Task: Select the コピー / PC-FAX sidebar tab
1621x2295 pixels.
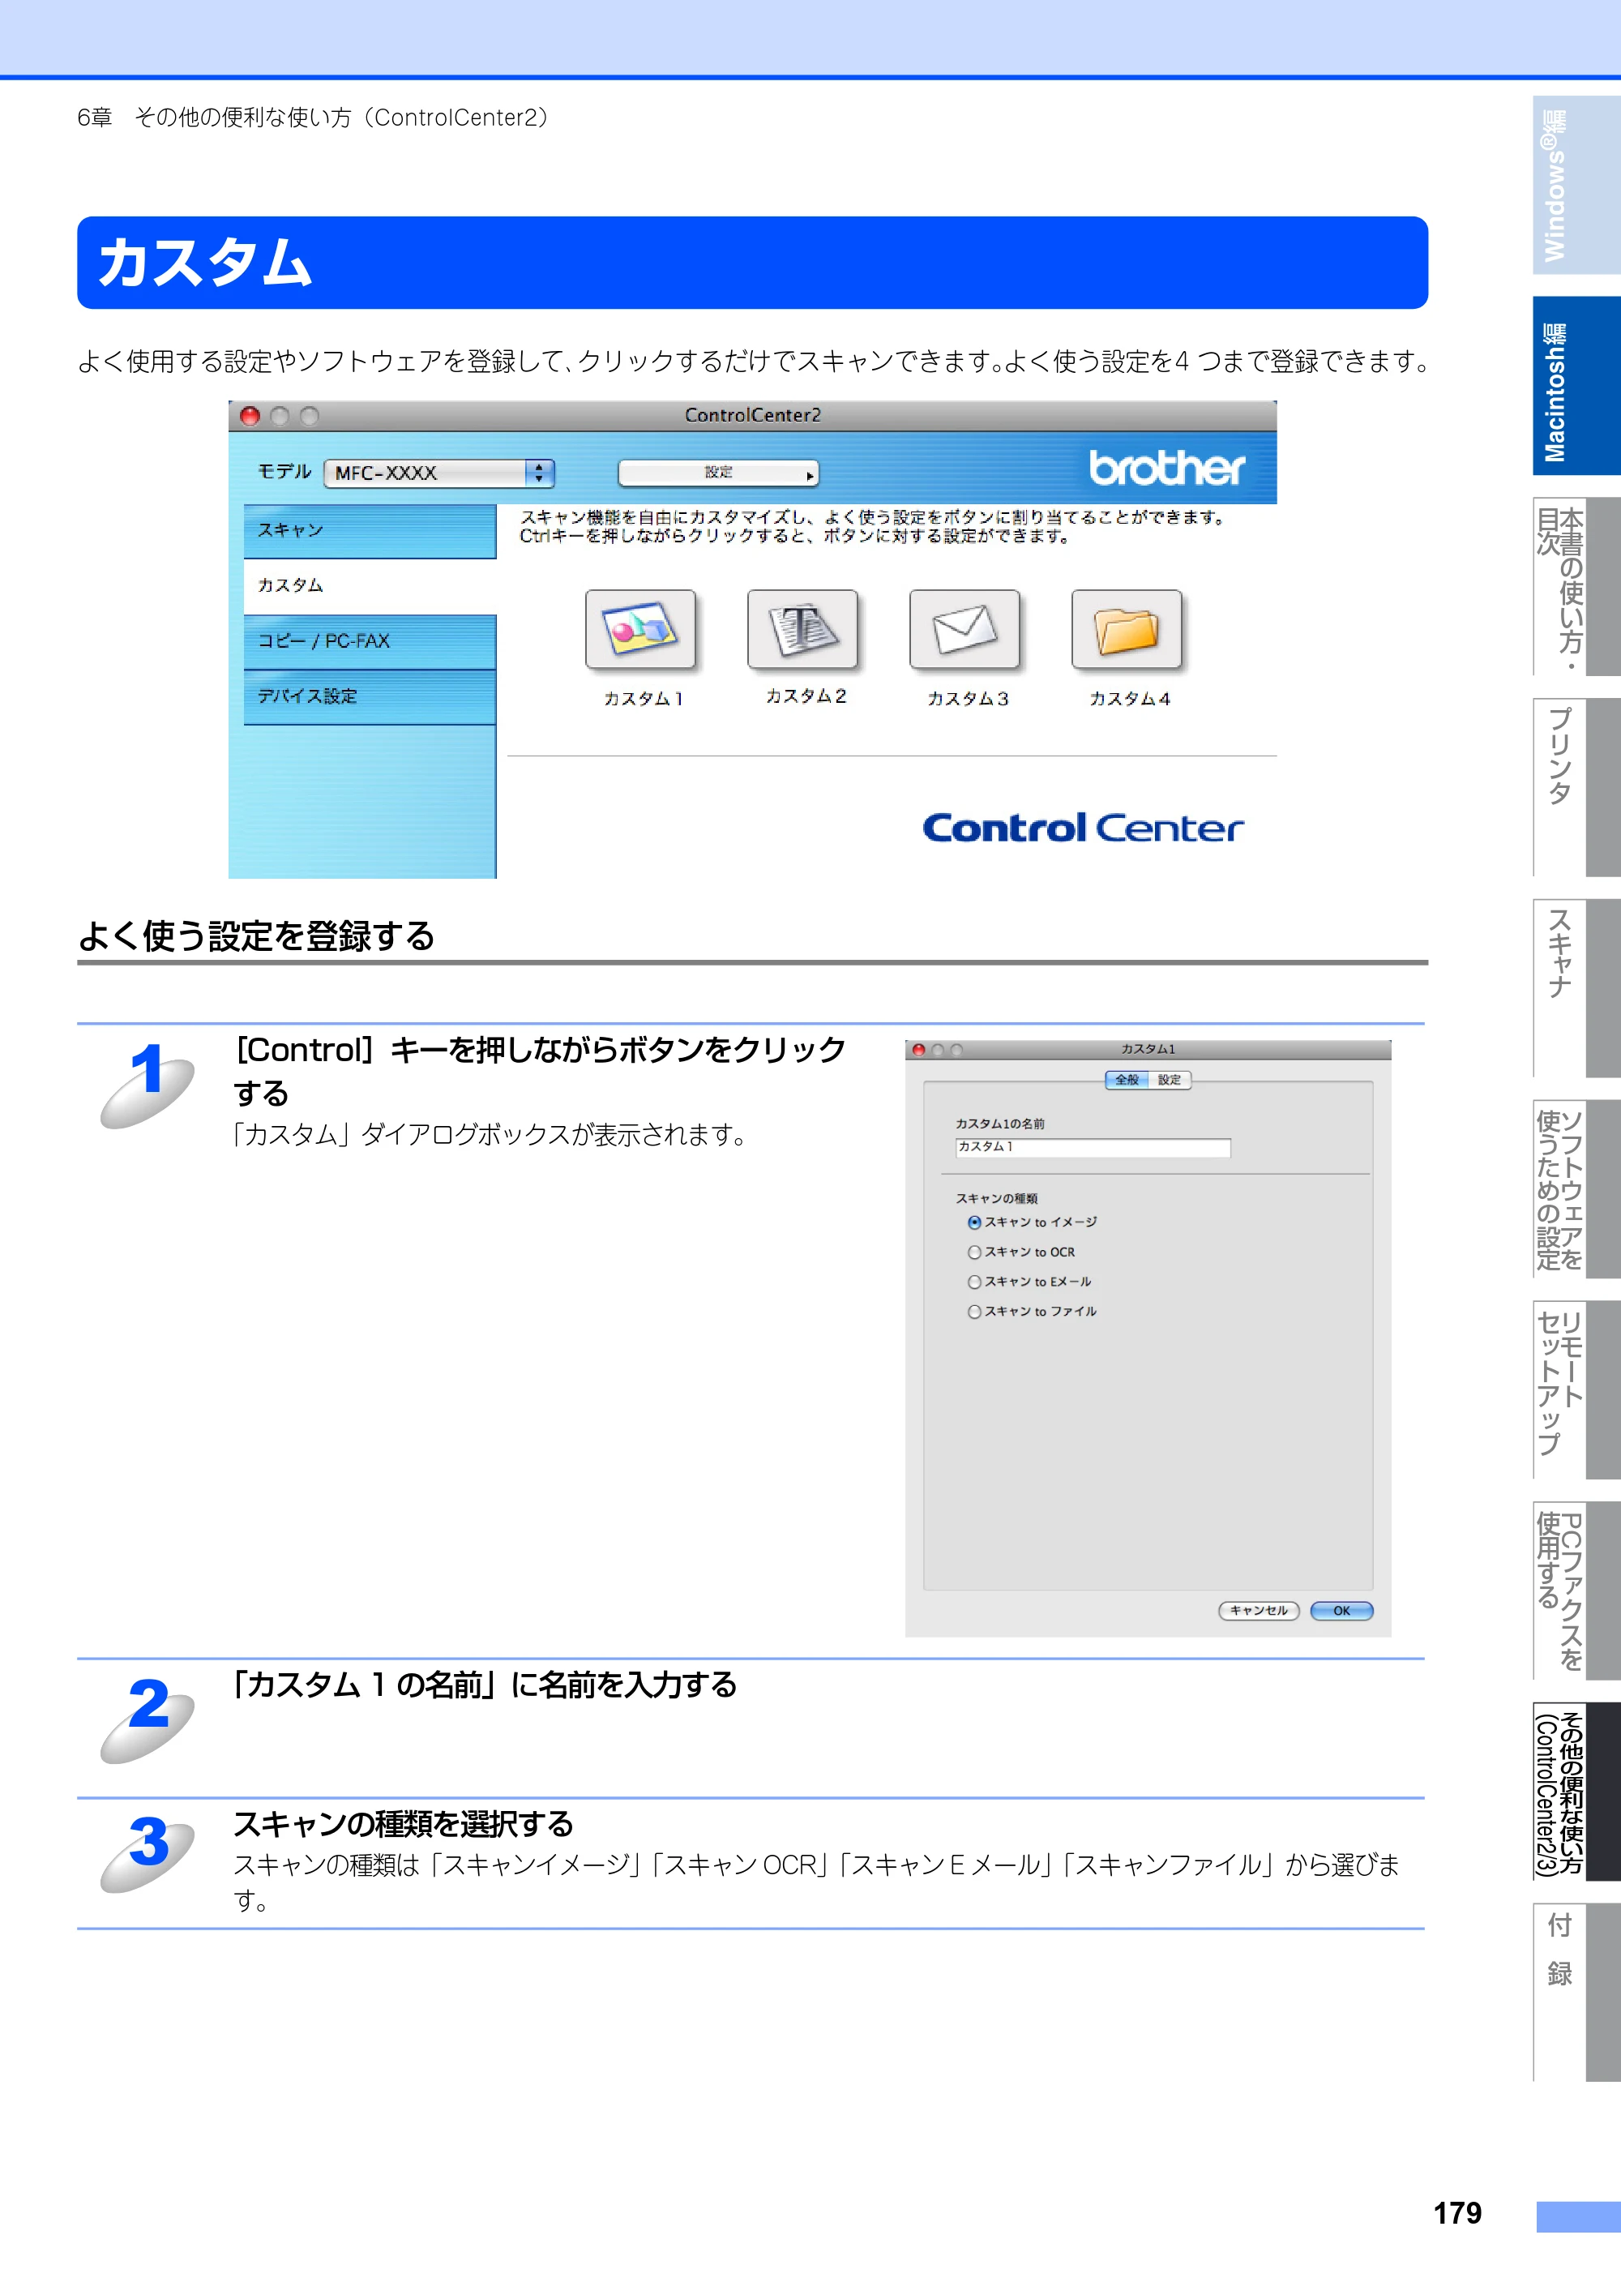Action: tap(370, 642)
